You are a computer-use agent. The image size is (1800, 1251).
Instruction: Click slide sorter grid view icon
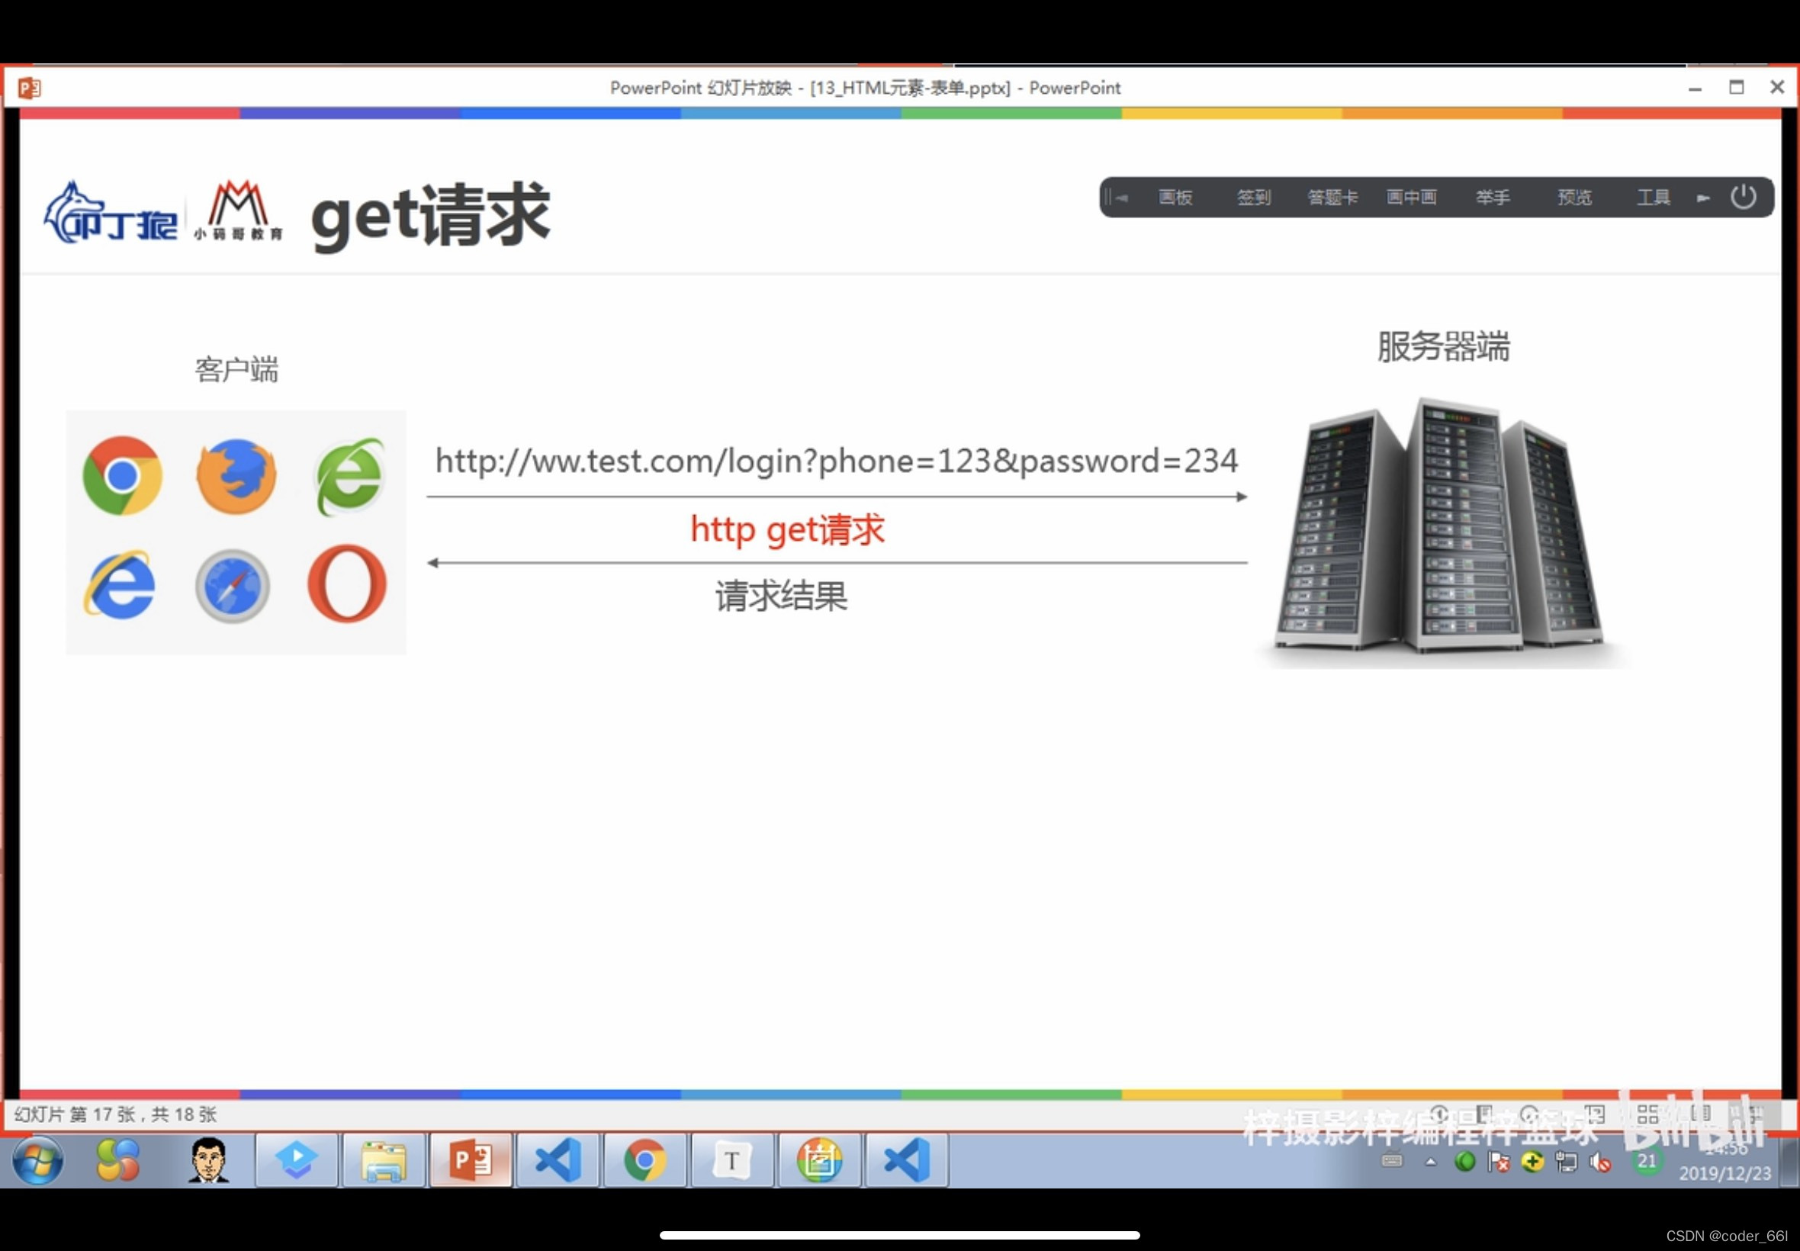pos(1647,1114)
